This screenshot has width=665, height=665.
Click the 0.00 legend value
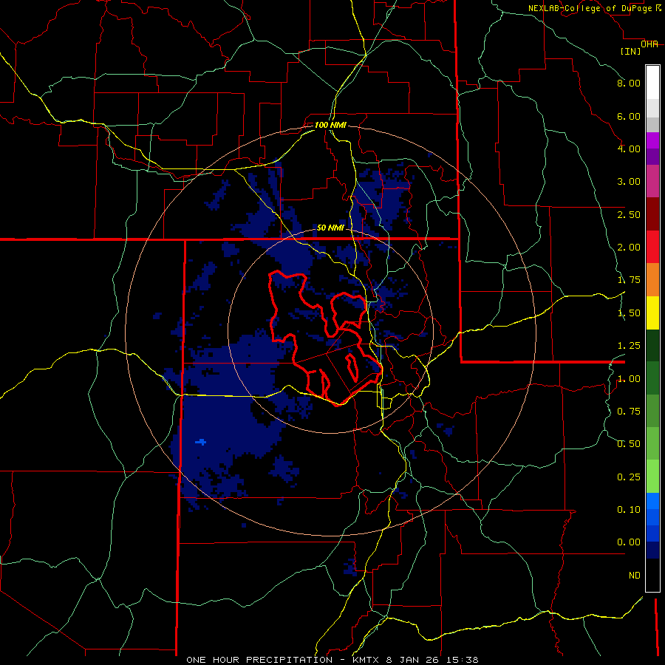[629, 542]
